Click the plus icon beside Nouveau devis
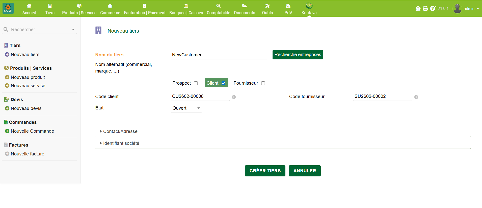This screenshot has width=482, height=208. 7,108
